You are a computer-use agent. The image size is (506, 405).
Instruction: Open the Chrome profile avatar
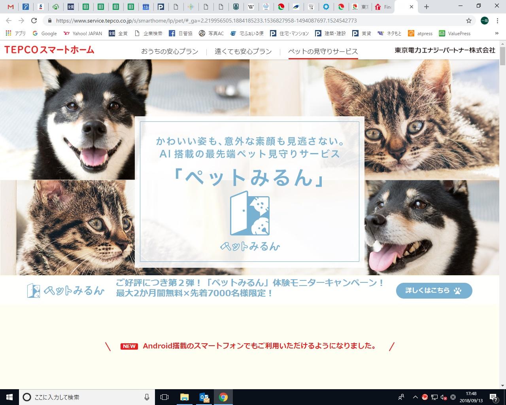point(485,21)
